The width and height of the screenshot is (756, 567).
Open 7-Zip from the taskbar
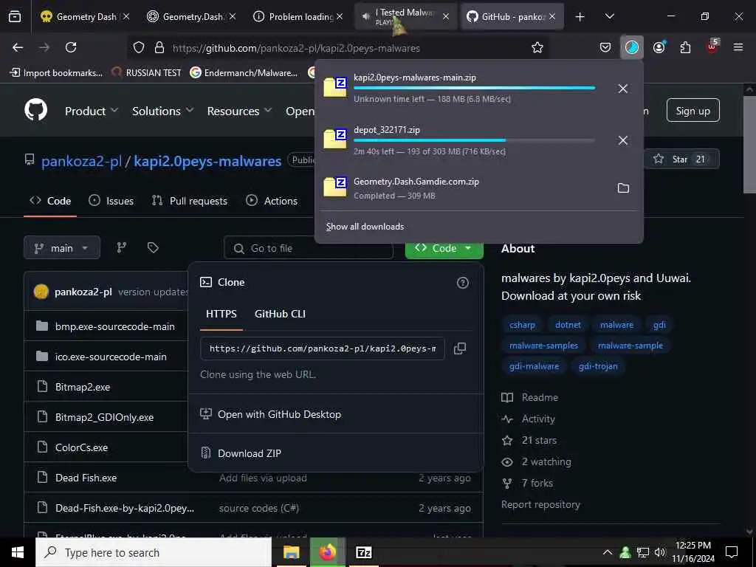tap(363, 552)
